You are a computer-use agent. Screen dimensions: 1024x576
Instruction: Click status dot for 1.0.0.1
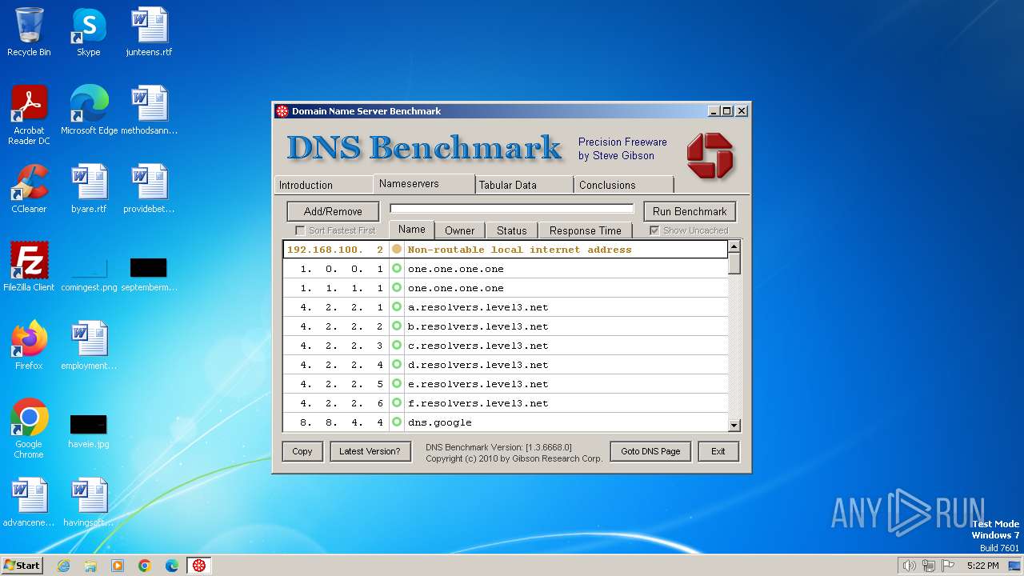pyautogui.click(x=397, y=269)
